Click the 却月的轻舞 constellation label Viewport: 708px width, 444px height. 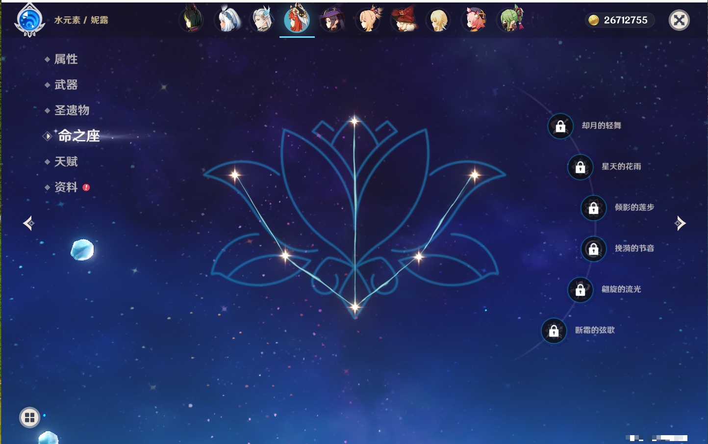pos(602,126)
